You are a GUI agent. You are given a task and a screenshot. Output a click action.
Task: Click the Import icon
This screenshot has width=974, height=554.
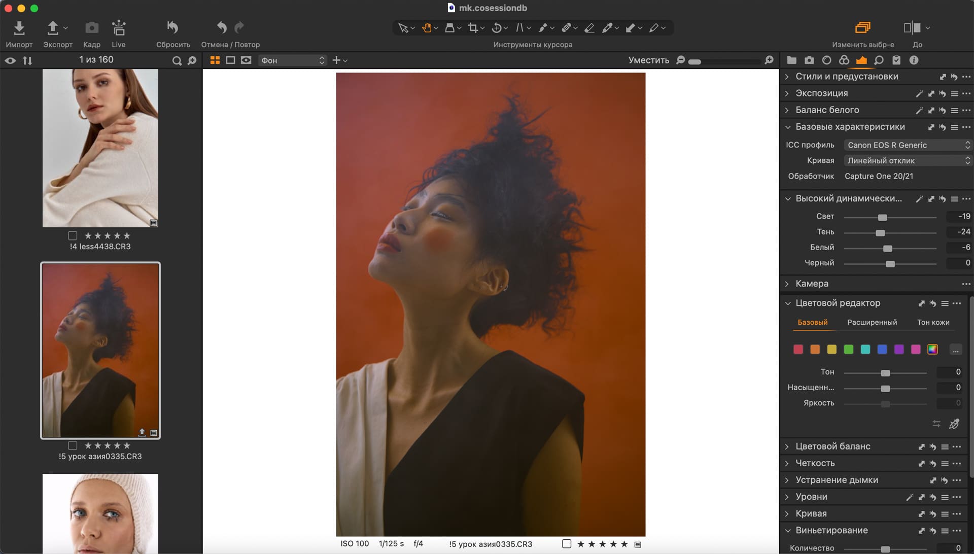19,28
